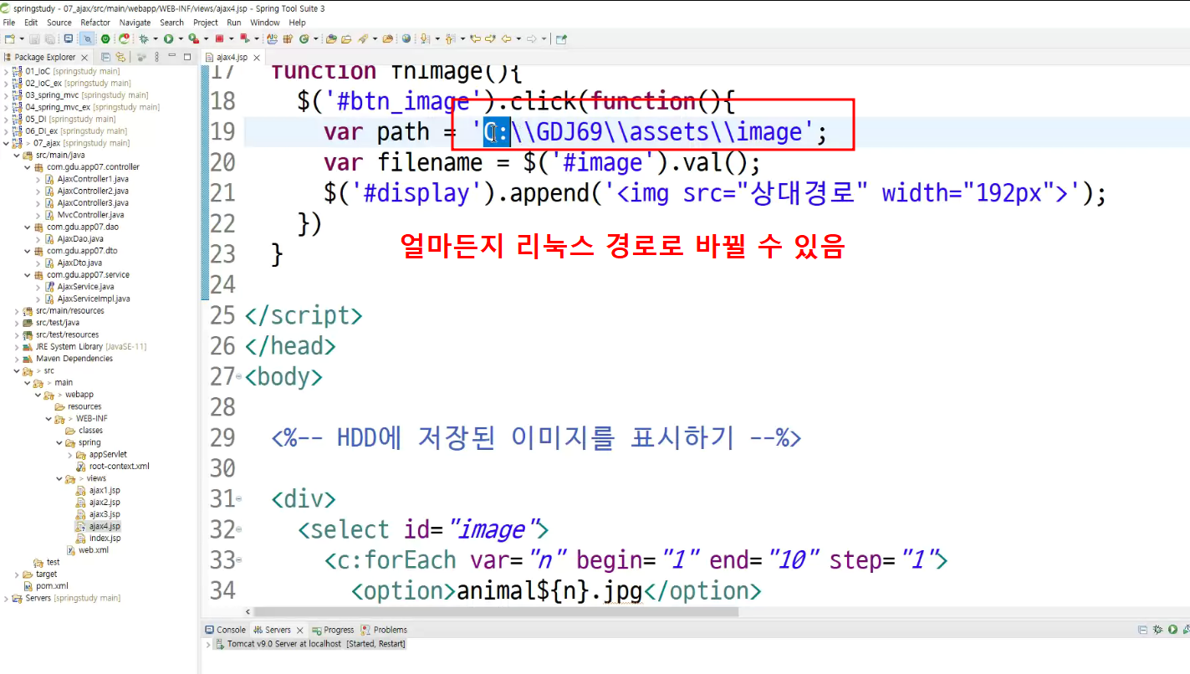This screenshot has height=674, width=1190.
Task: Toggle the highlighted toolbar button beside Boot Dashboard
Action: [x=87, y=38]
